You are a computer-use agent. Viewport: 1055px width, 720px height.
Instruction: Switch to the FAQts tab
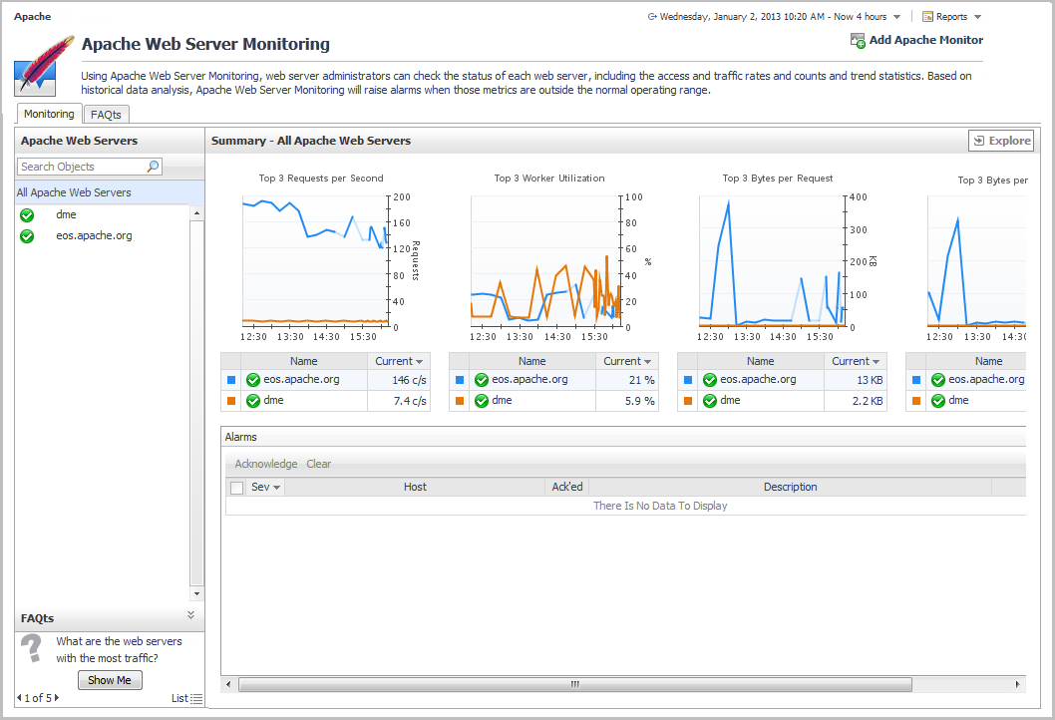106,115
